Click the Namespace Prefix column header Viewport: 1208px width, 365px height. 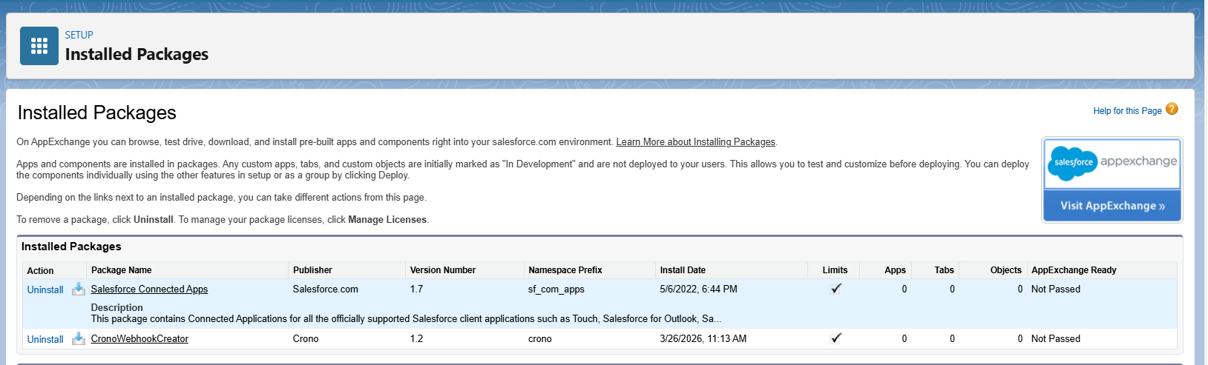coord(565,270)
